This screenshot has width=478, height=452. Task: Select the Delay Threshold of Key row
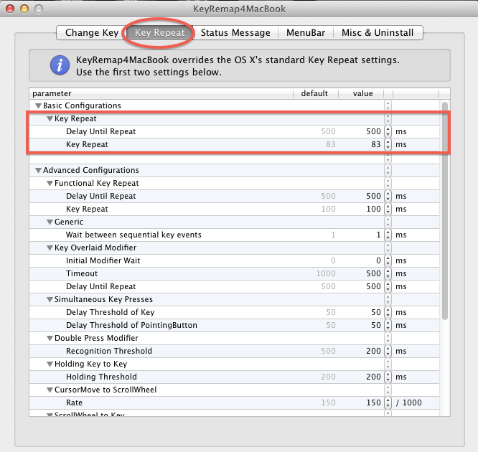(x=234, y=312)
